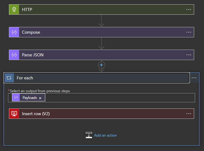Click the For each loop icon

pos(9,78)
